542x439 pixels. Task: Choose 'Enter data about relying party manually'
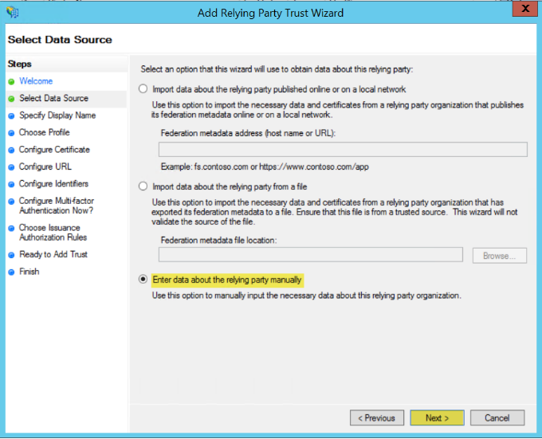(143, 280)
